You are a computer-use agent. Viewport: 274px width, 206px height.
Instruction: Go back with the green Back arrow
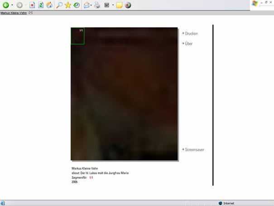[6, 5]
